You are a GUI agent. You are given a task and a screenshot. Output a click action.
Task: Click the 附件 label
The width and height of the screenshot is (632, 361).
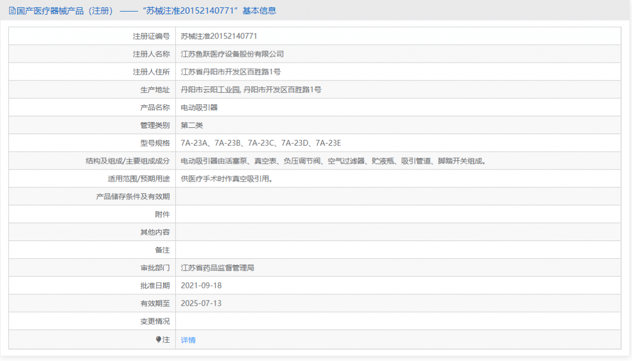pyautogui.click(x=162, y=215)
